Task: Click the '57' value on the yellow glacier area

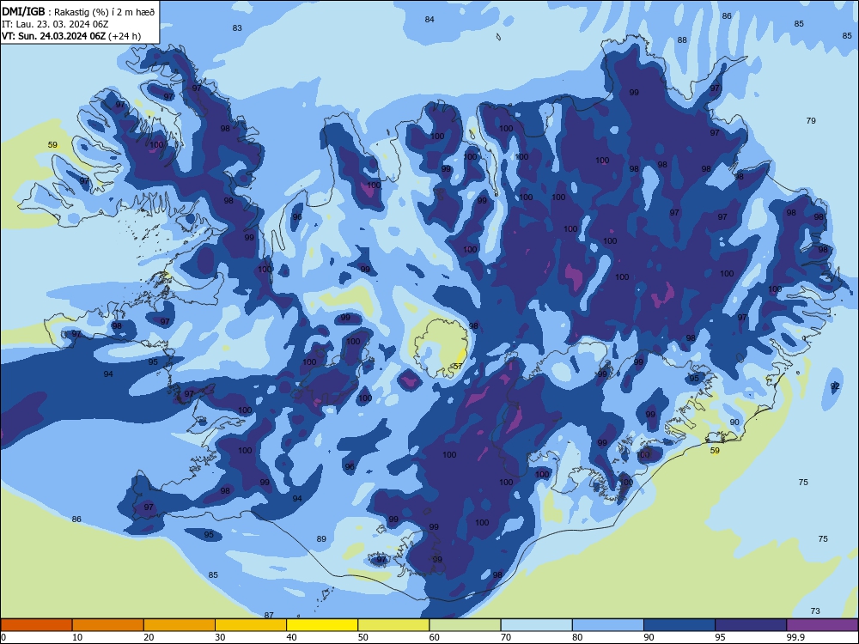Action: coord(458,366)
